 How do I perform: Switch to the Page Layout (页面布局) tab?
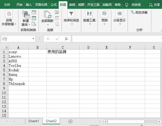[x=41, y=5]
